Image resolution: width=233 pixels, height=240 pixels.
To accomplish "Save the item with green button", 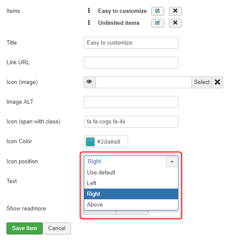I will (25, 228).
